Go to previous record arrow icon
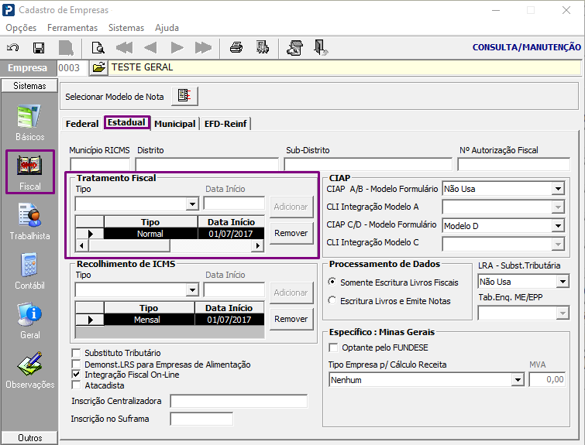The width and height of the screenshot is (585, 445). [151, 48]
